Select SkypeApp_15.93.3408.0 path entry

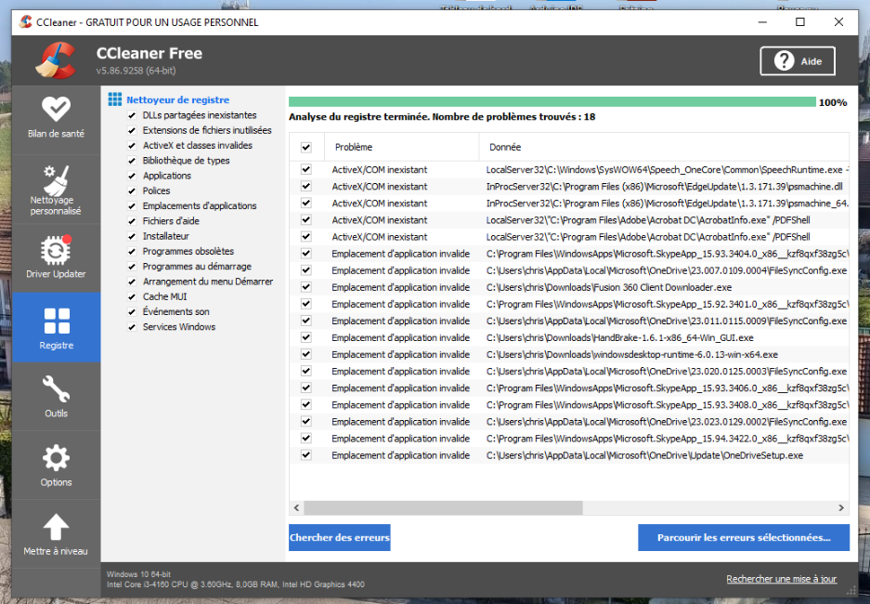[668, 405]
